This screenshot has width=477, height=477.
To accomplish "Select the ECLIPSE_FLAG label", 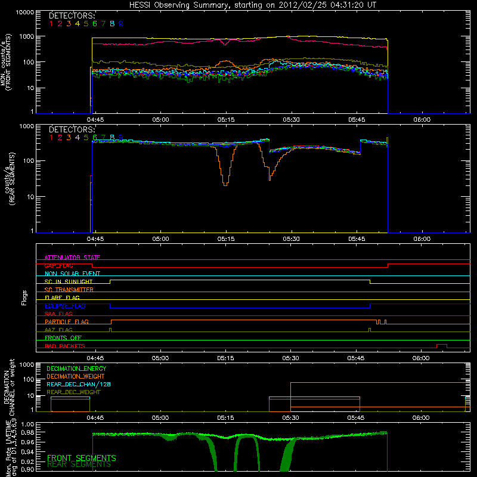I will point(65,306).
